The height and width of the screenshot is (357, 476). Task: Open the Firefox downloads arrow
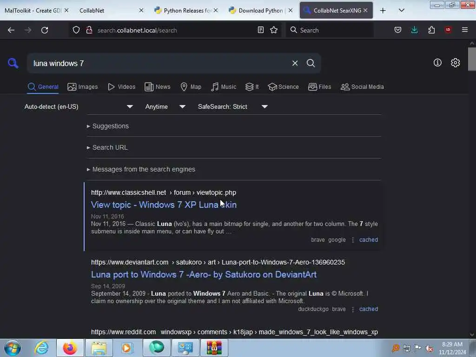click(414, 30)
